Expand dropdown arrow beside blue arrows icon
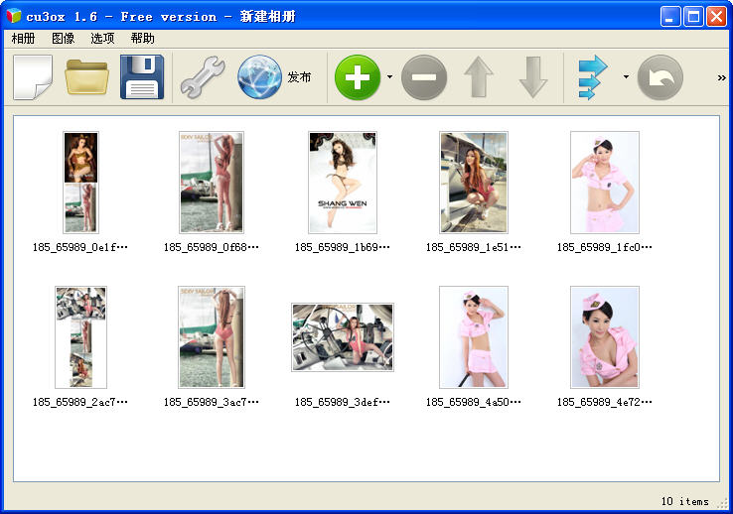The image size is (733, 514). [625, 77]
